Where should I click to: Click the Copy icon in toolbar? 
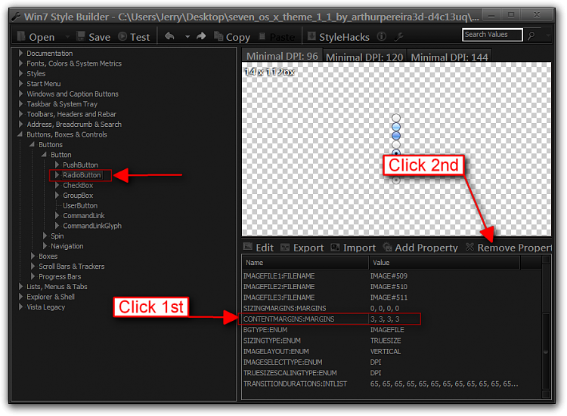[x=218, y=36]
